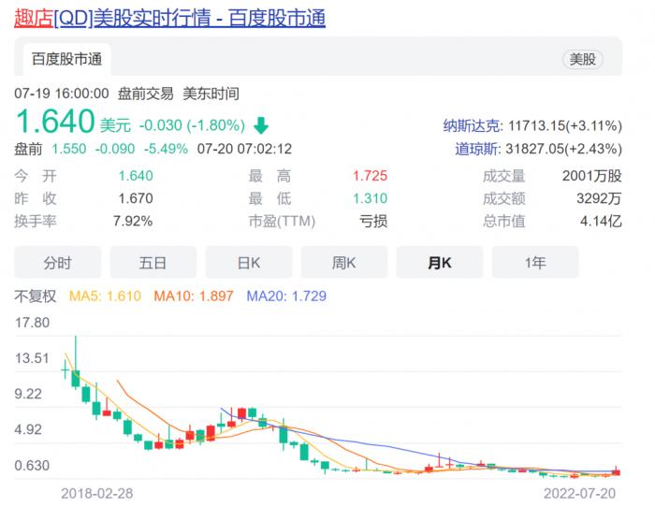
Task: Click the MA5: 1.610 indicator
Action: [x=105, y=296]
